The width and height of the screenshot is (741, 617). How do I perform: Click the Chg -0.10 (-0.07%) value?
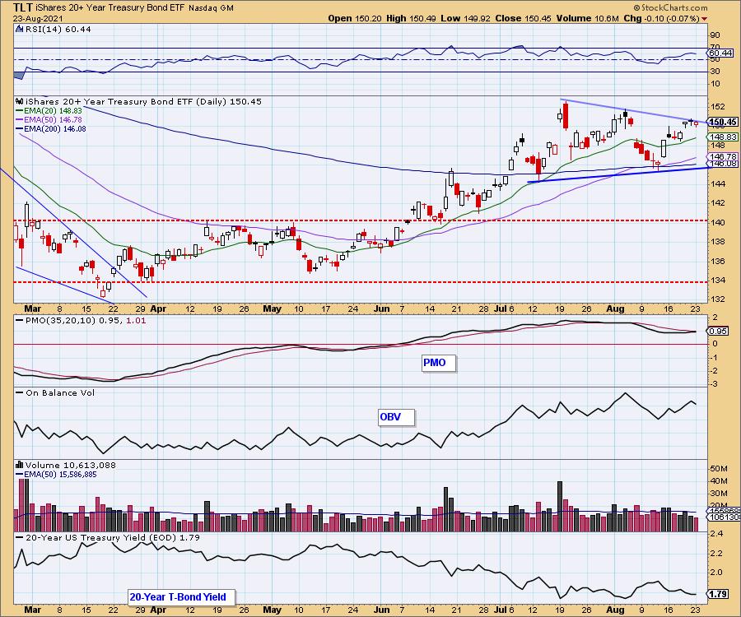click(x=661, y=18)
